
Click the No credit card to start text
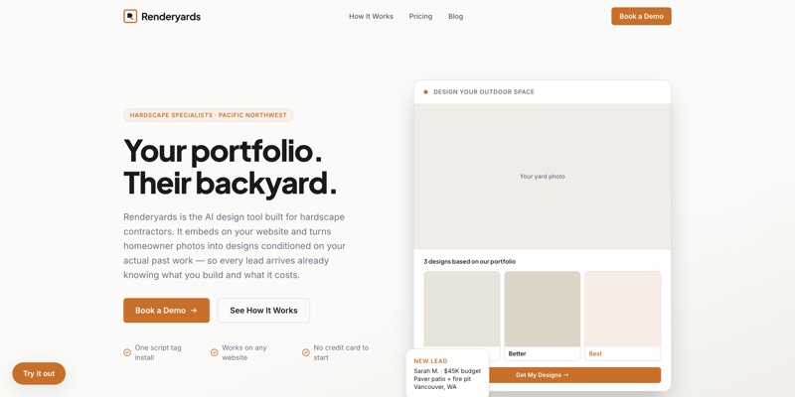coord(341,352)
